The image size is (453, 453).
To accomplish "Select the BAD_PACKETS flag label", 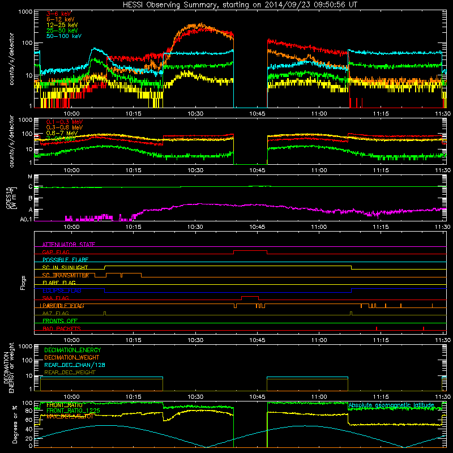I will pyautogui.click(x=62, y=329).
